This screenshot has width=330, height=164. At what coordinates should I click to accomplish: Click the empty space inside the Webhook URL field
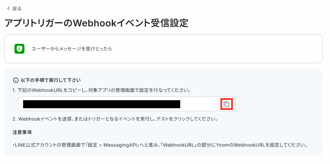[x=200, y=104]
